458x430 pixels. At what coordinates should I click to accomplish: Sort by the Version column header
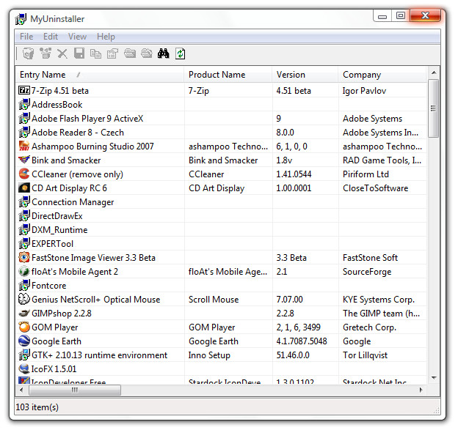point(305,75)
